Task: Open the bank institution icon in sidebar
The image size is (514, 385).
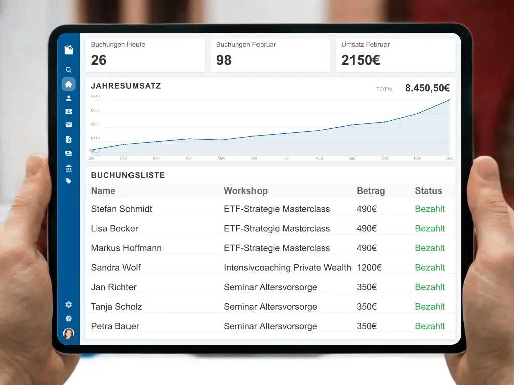Action: coord(69,167)
